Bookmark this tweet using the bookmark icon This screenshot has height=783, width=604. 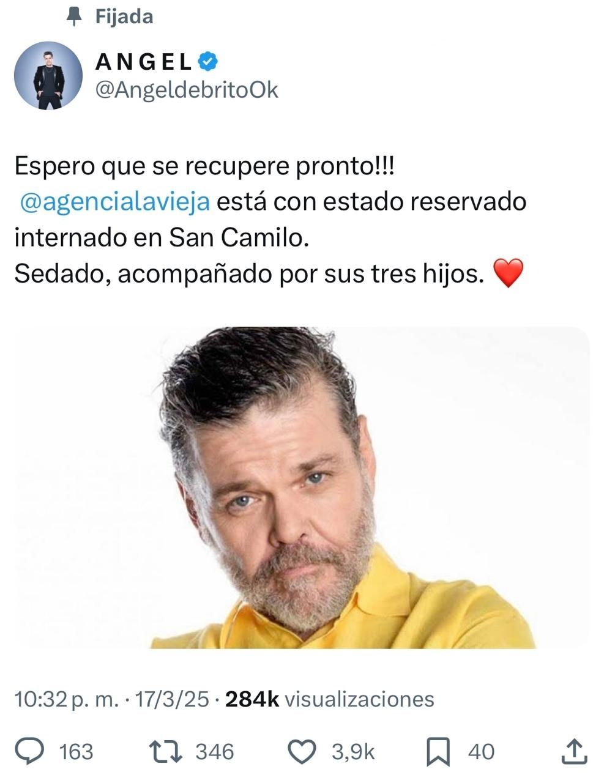click(x=438, y=752)
